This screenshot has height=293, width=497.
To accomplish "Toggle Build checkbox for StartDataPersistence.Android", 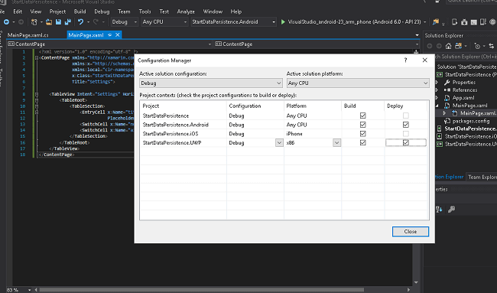I will [x=363, y=125].
